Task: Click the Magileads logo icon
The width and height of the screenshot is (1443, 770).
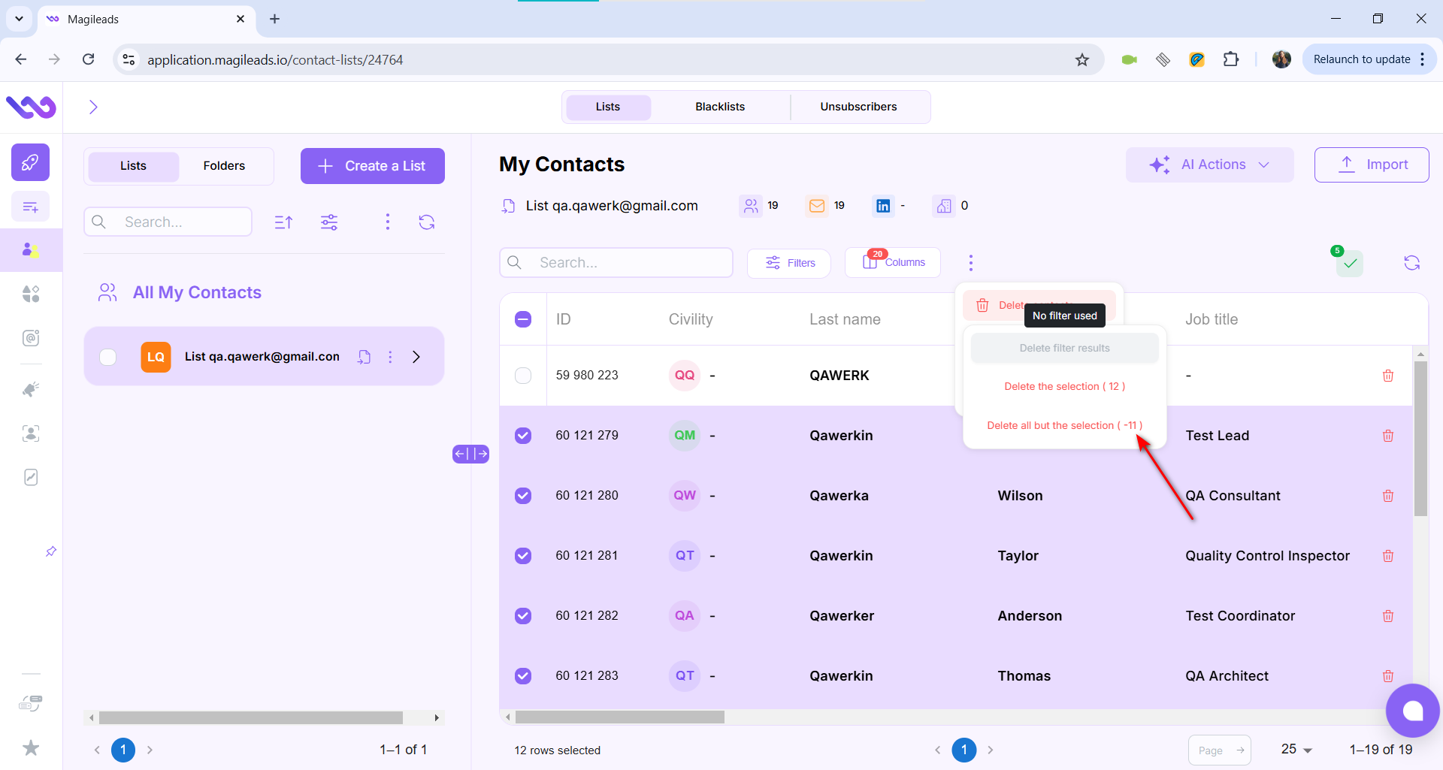Action: pos(31,107)
